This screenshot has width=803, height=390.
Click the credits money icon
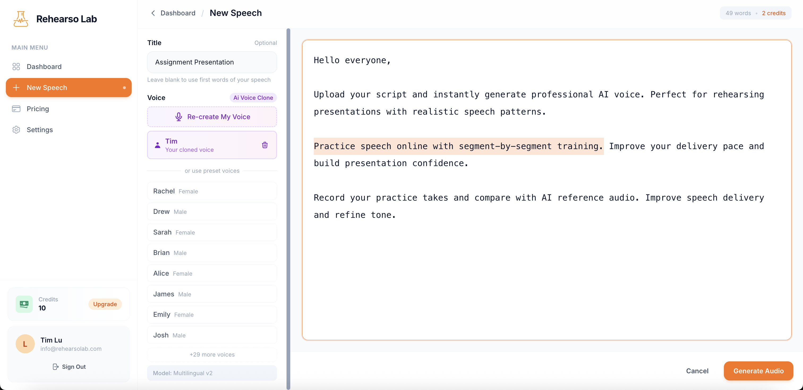click(24, 304)
